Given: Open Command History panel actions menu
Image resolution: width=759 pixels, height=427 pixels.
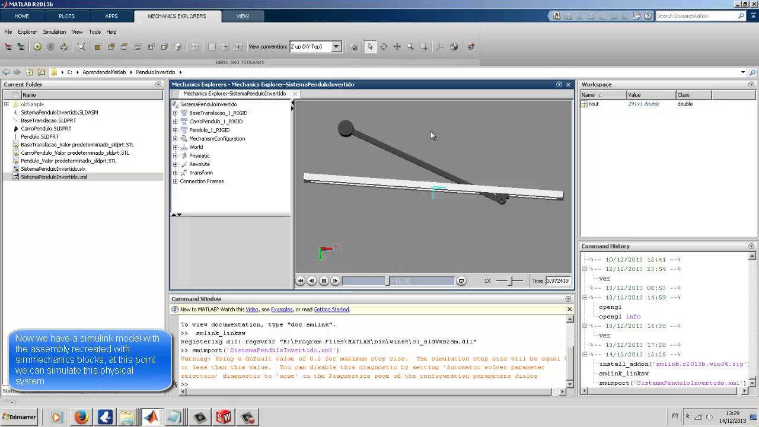Looking at the screenshot, I should click(x=751, y=246).
